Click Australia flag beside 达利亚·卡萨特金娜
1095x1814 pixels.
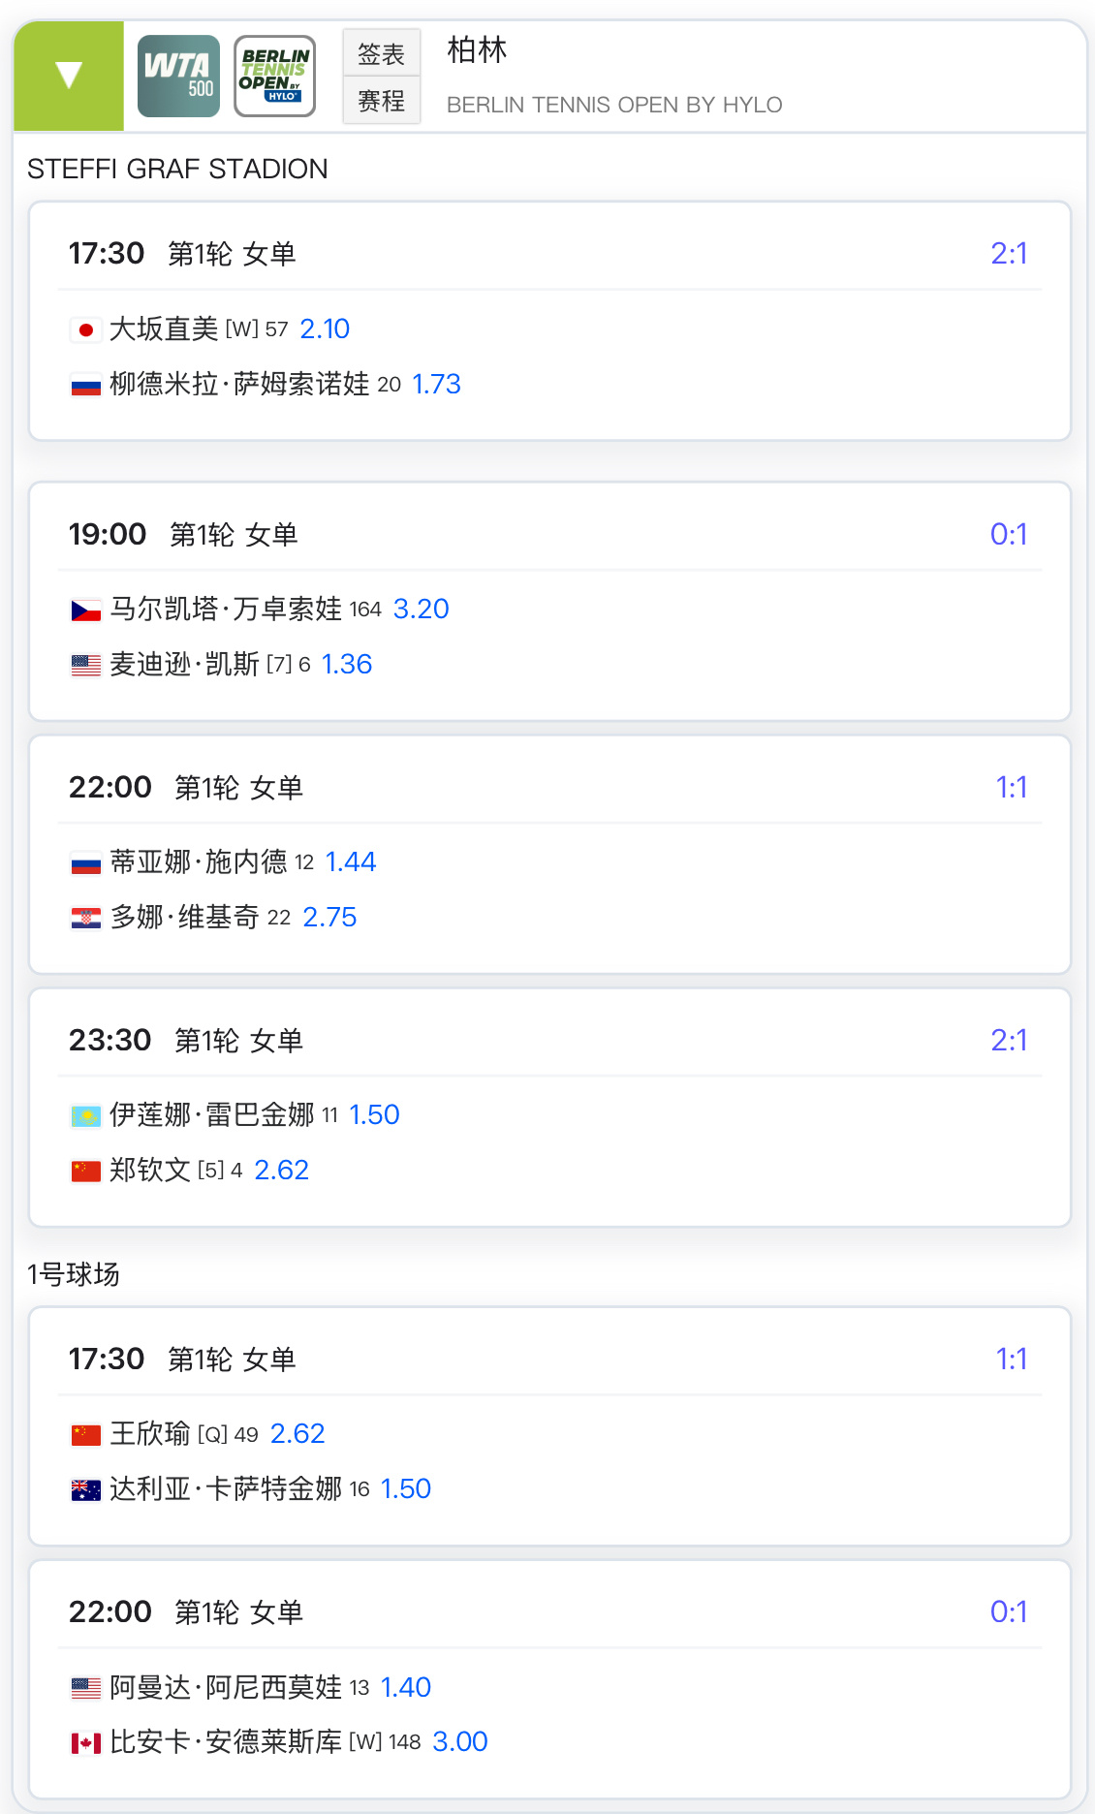[x=86, y=1490]
